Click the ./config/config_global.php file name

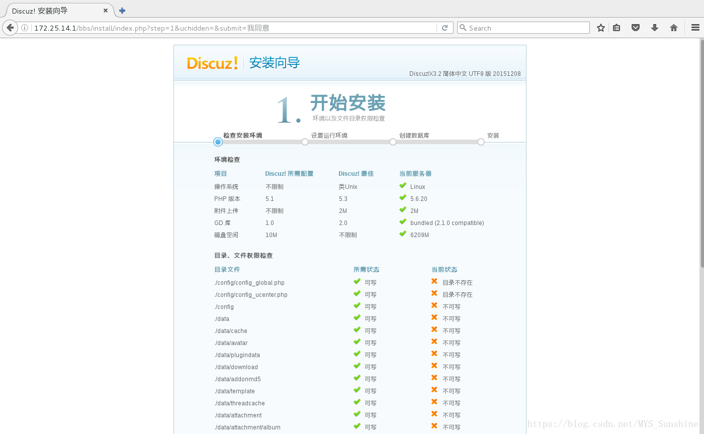249,283
